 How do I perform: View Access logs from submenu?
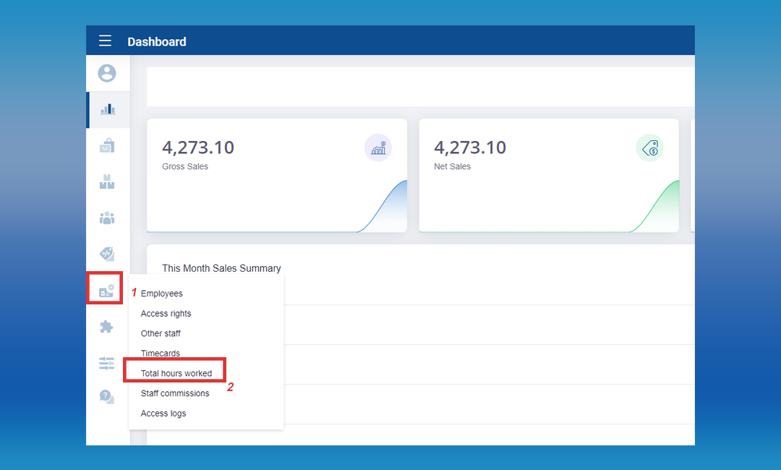pyautogui.click(x=163, y=414)
